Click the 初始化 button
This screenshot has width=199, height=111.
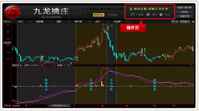(x=185, y=12)
